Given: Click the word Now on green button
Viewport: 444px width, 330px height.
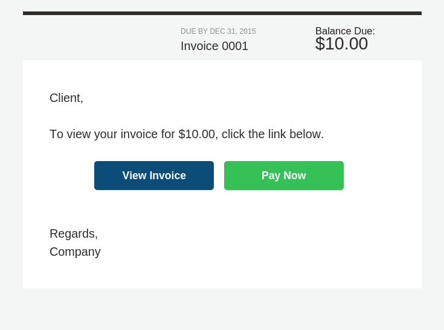Looking at the screenshot, I should (x=295, y=176).
